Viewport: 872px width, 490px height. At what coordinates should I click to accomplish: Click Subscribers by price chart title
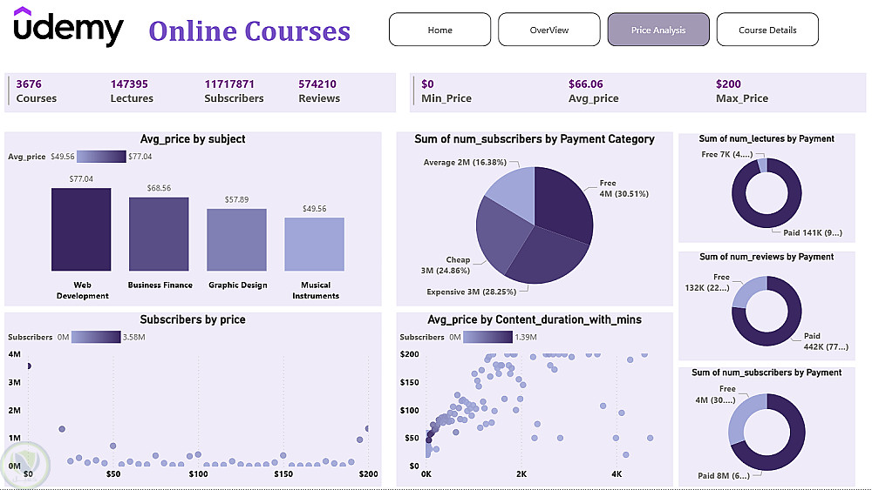pos(193,319)
